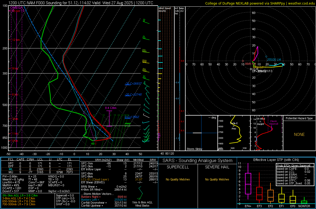Open the Theta-E v. Pres inset plot
316x209 pixels.
pyautogui.click(x=234, y=133)
